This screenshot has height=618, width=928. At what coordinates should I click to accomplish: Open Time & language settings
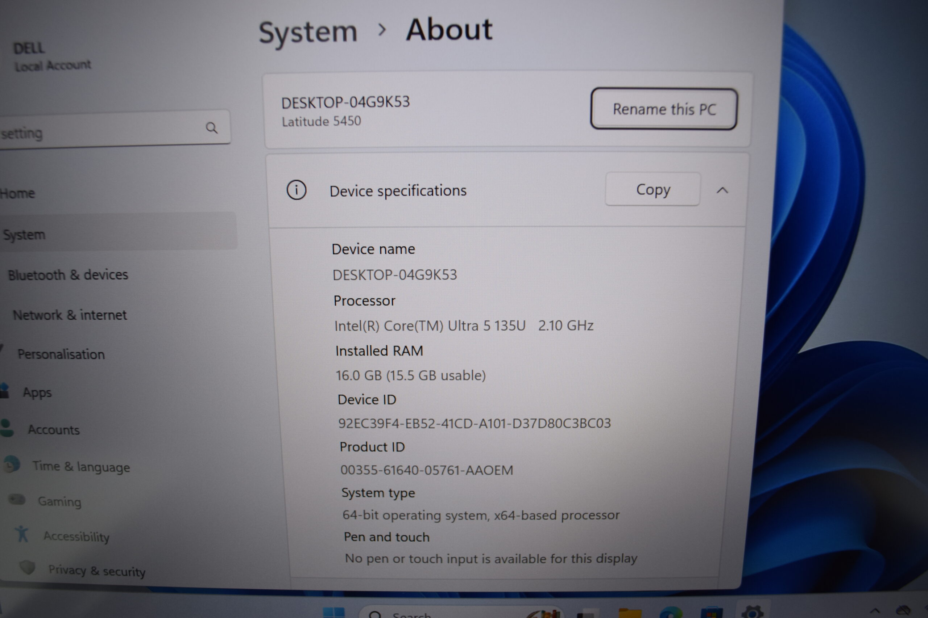(x=81, y=467)
